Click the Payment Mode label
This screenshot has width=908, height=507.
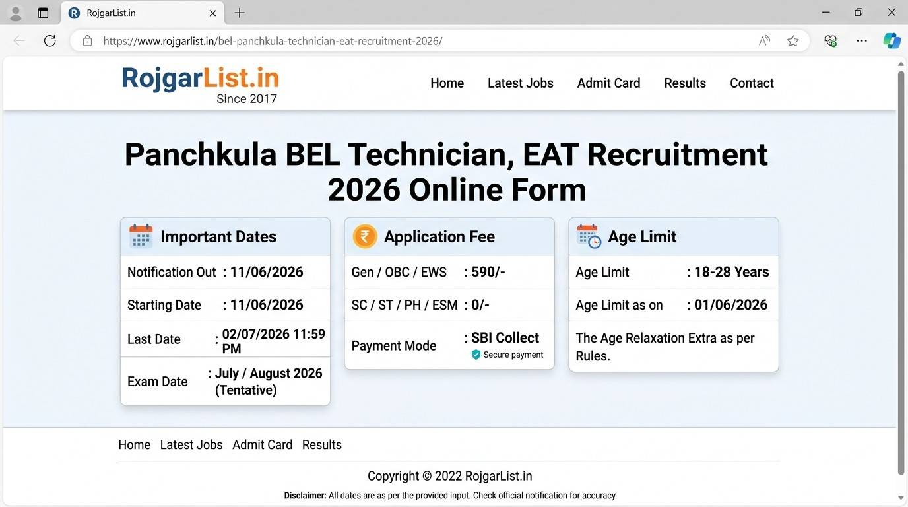tap(394, 346)
